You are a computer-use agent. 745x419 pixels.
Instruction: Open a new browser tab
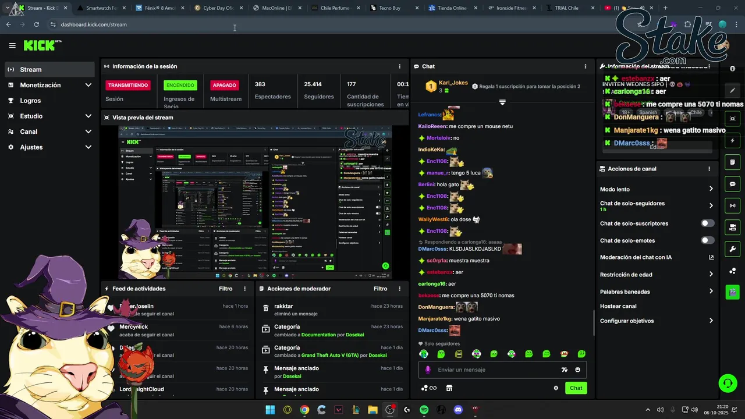[x=665, y=8]
